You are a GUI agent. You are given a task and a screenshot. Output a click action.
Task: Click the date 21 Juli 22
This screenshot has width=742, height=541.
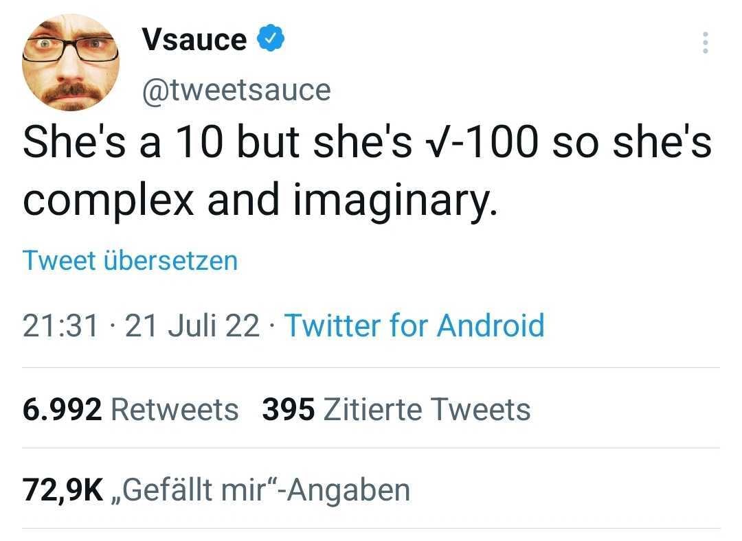(x=192, y=325)
